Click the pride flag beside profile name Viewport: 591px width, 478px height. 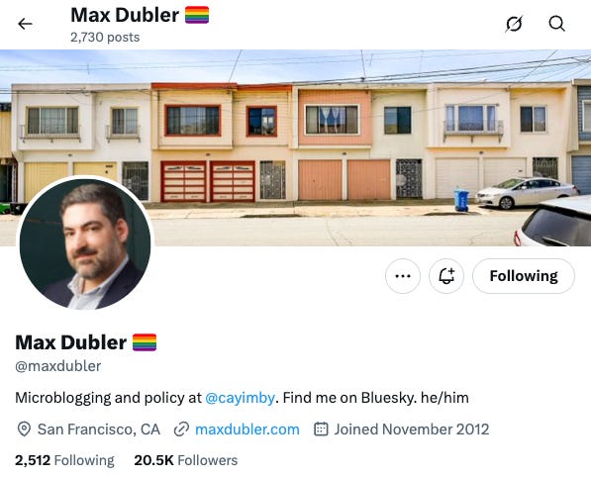(145, 342)
